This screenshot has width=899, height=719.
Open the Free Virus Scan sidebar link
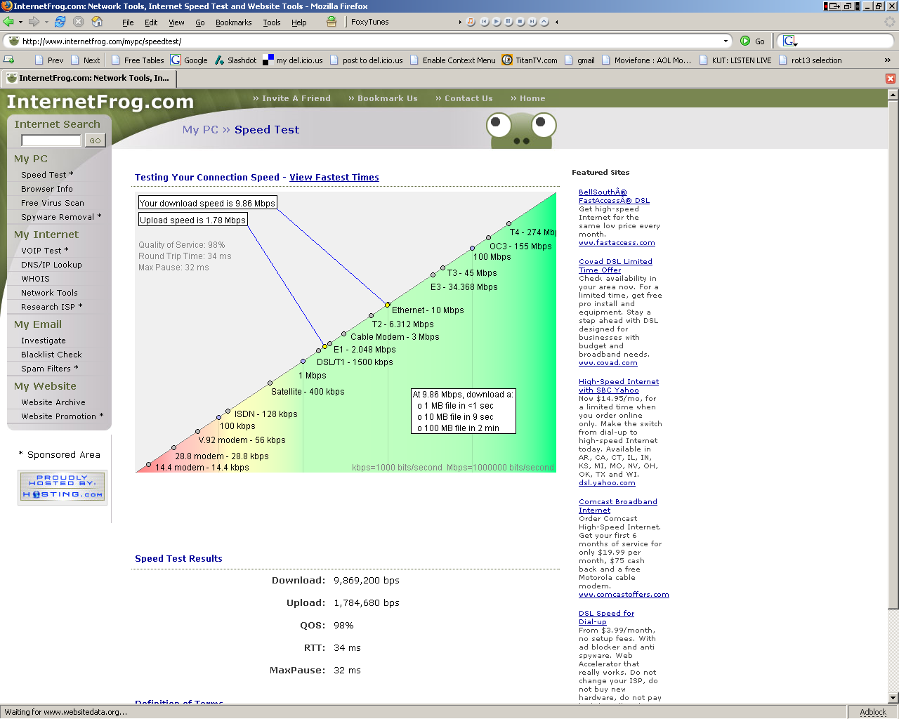click(53, 203)
